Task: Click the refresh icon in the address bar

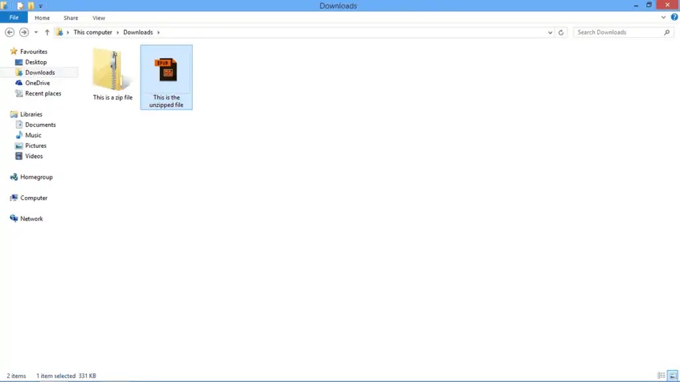Action: (561, 32)
